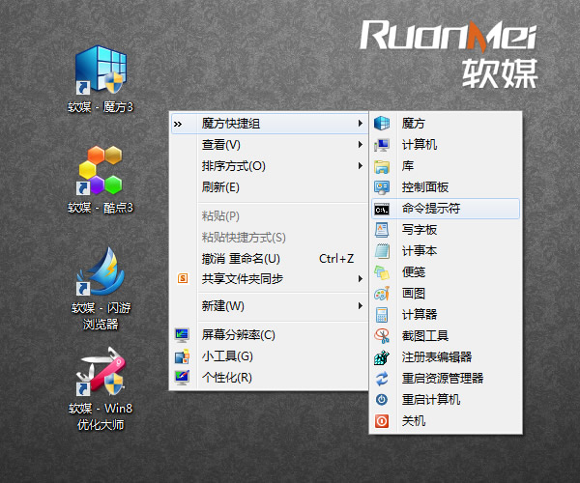Expand the 新建(W) submenu arrow
This screenshot has width=580, height=483.
point(361,305)
